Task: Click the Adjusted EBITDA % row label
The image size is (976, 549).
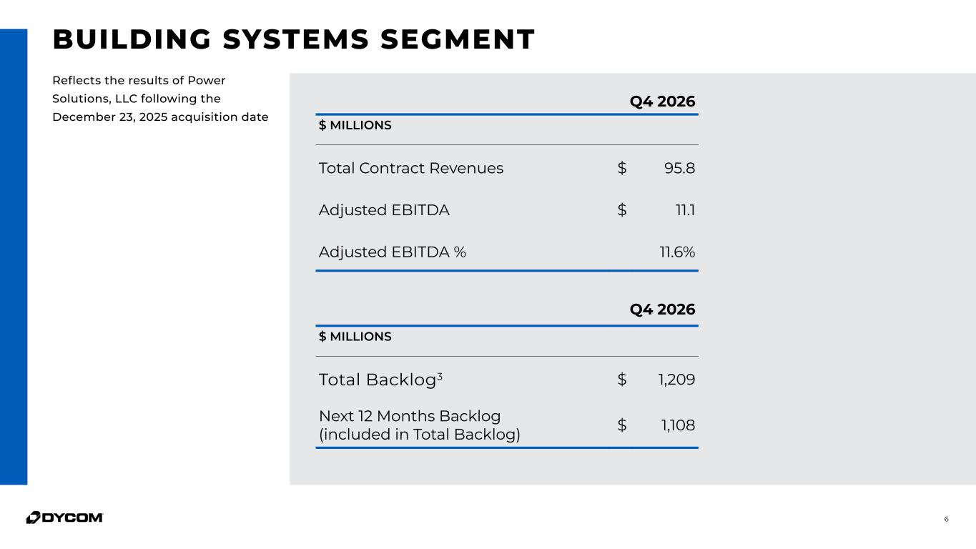Action: pyautogui.click(x=393, y=252)
